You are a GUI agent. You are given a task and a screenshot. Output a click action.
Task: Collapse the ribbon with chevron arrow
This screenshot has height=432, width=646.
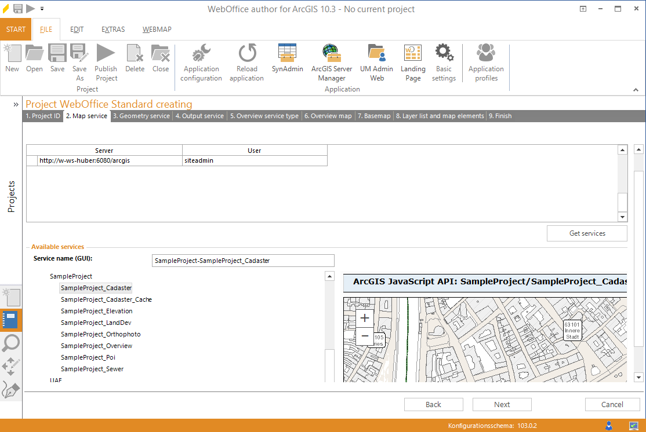pos(636,90)
